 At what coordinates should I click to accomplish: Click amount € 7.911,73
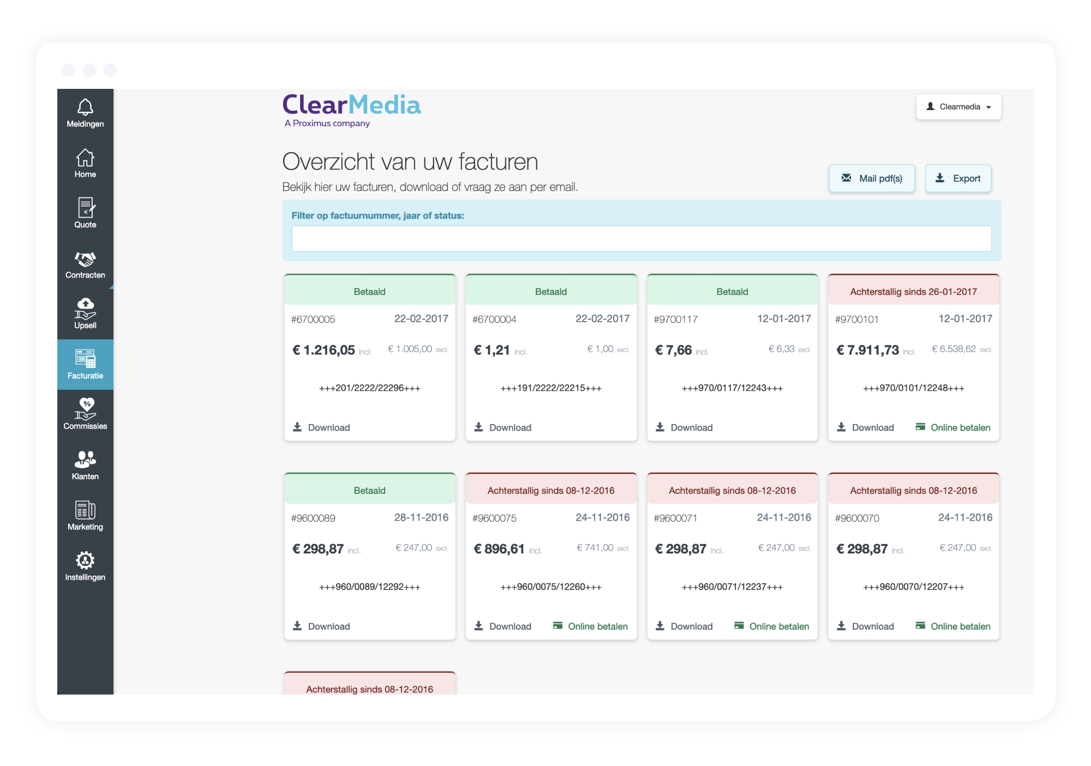868,350
